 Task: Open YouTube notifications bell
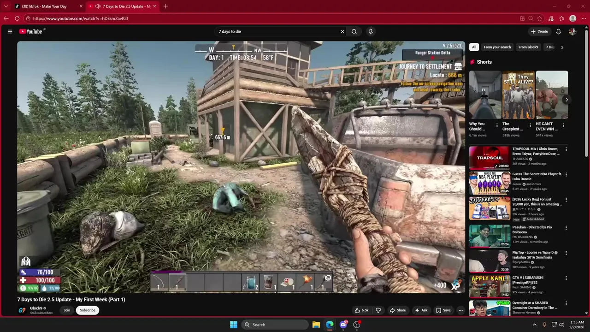coord(558,31)
